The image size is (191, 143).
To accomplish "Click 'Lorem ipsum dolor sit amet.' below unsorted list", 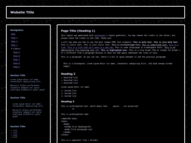I will (76, 87).
